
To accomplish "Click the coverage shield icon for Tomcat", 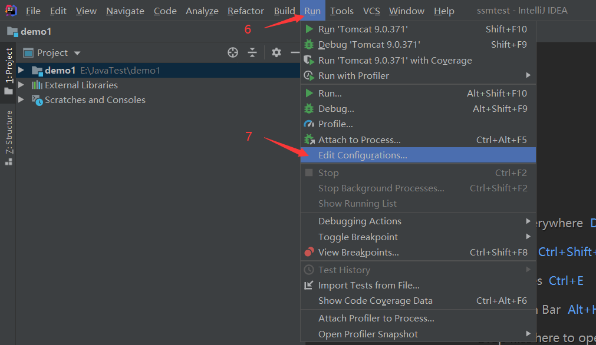I will [309, 61].
